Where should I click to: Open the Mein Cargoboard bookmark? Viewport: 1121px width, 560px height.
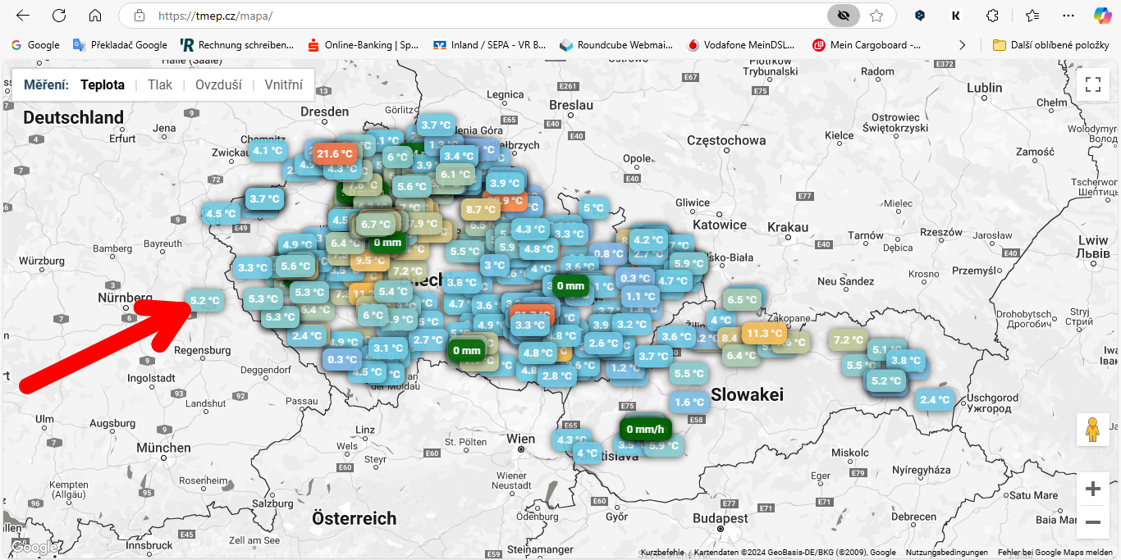(867, 45)
